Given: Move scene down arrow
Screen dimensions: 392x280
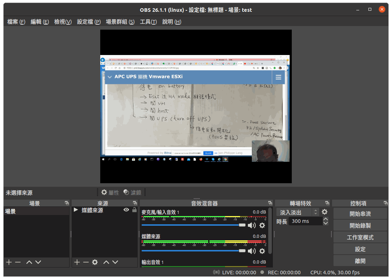Looking at the screenshot, I should click(38, 262).
